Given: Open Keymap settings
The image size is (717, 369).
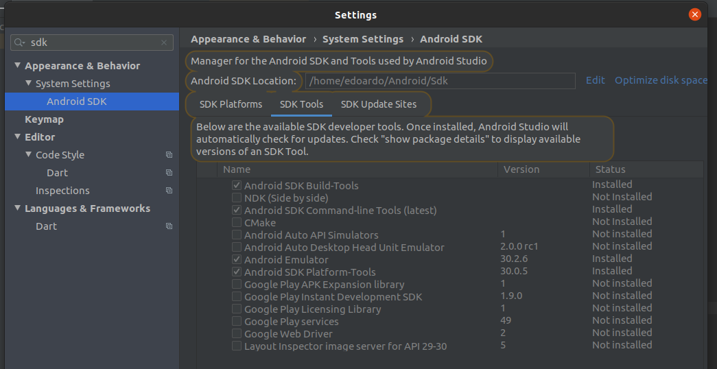Looking at the screenshot, I should coord(44,119).
